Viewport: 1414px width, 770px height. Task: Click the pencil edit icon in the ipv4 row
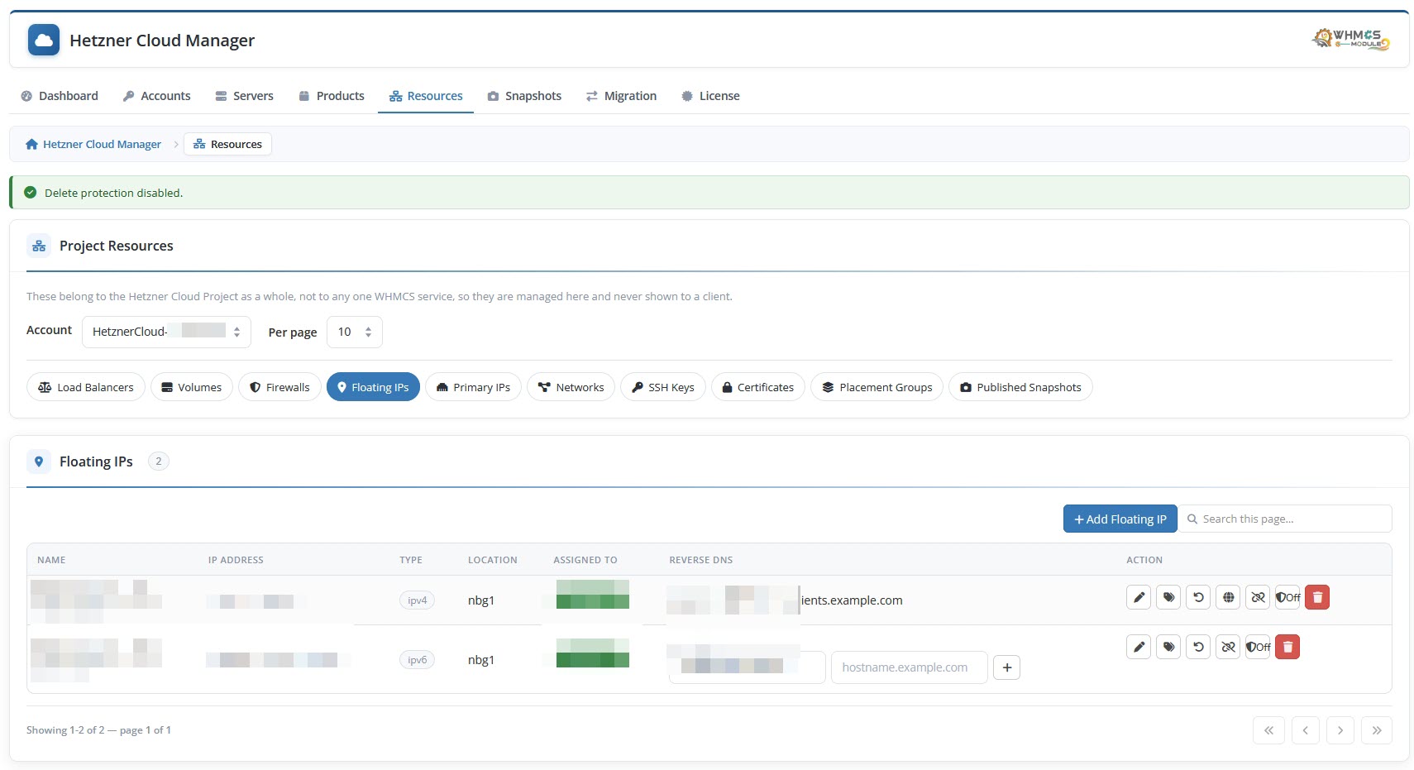click(x=1139, y=597)
